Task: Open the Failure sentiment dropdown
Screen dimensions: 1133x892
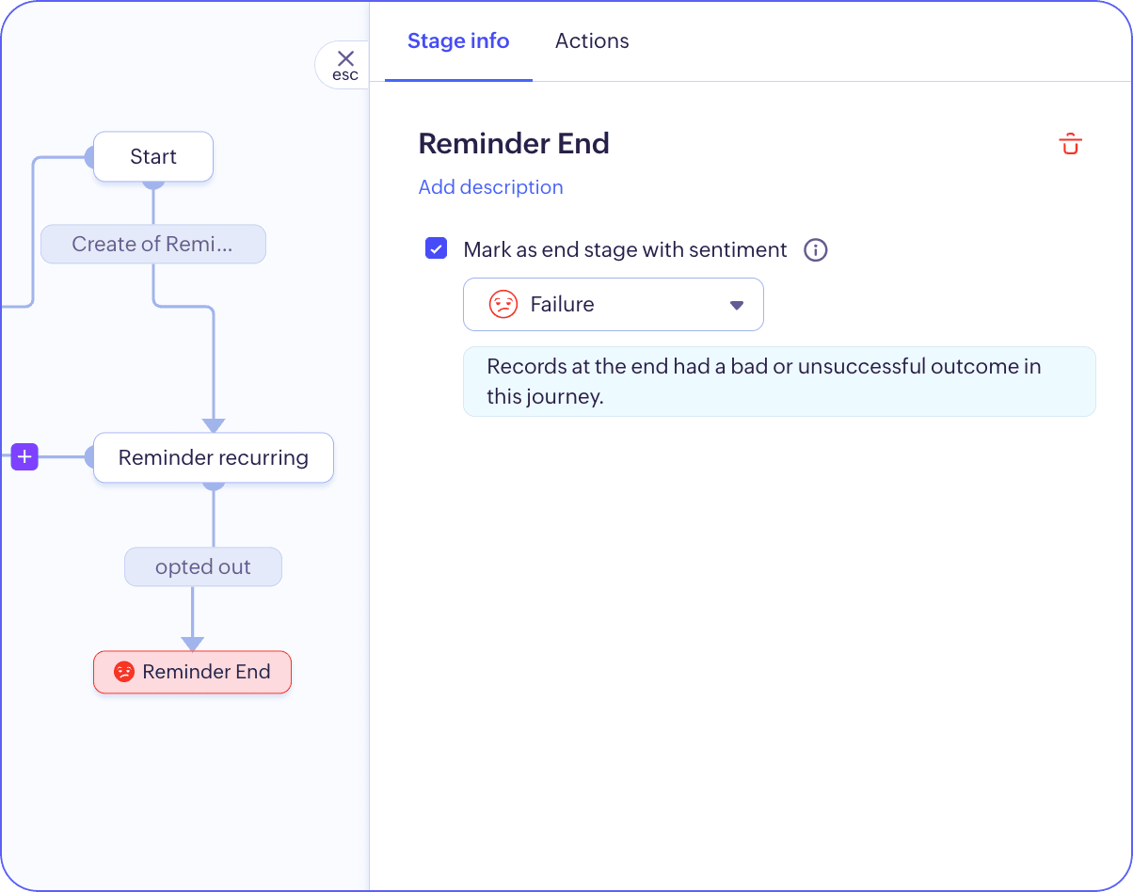Action: point(612,305)
